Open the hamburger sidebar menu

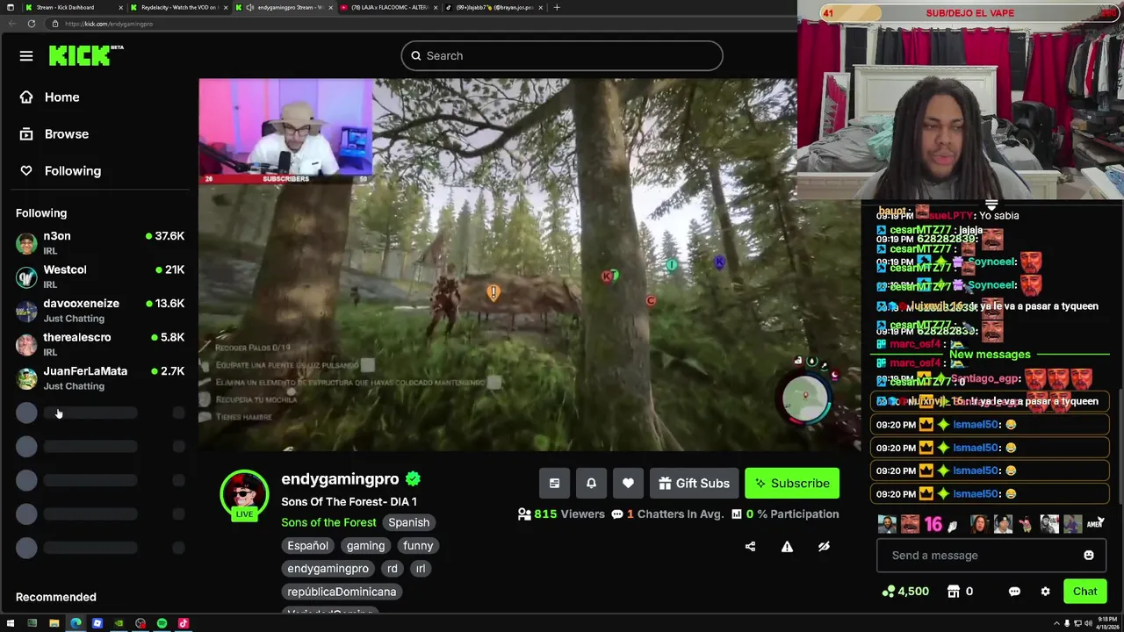coord(26,56)
